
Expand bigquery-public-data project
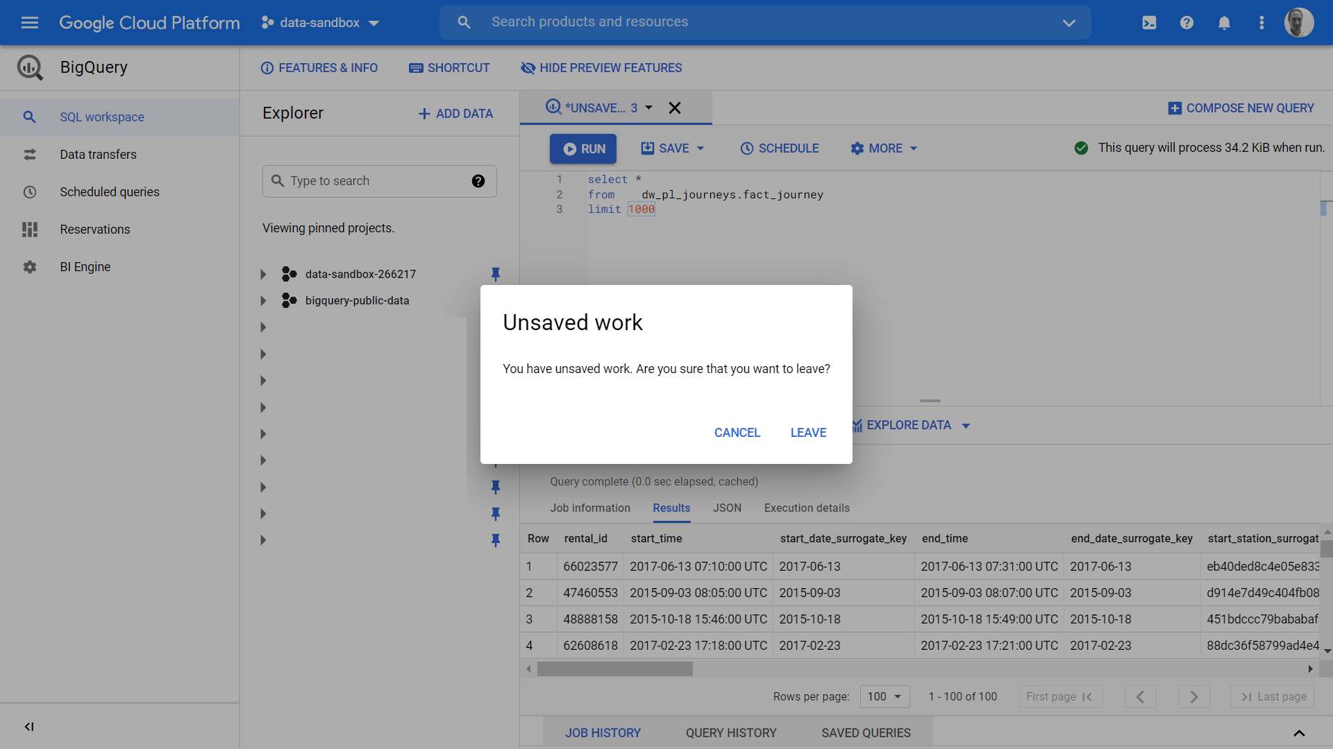click(x=263, y=301)
